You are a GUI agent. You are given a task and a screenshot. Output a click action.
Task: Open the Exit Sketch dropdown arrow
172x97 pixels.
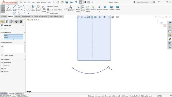[x=3, y=14]
